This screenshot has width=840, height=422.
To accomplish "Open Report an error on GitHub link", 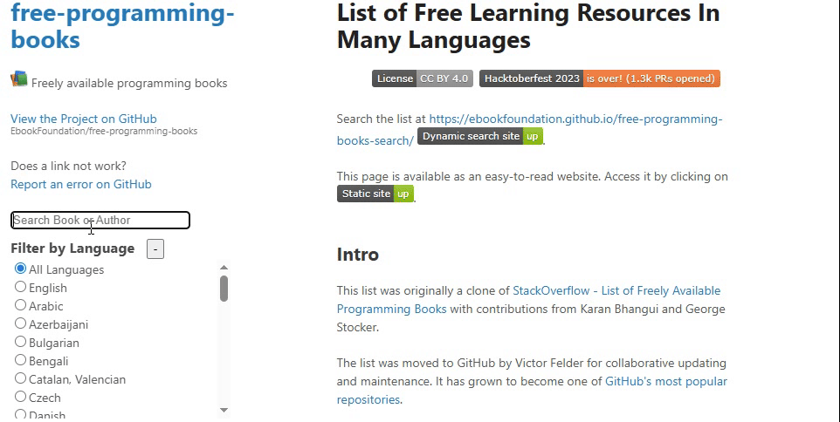I will pyautogui.click(x=81, y=184).
